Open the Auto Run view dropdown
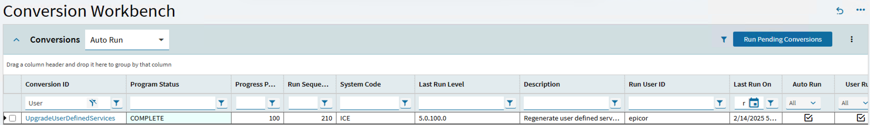Viewport: 870px width, 125px height. [161, 40]
